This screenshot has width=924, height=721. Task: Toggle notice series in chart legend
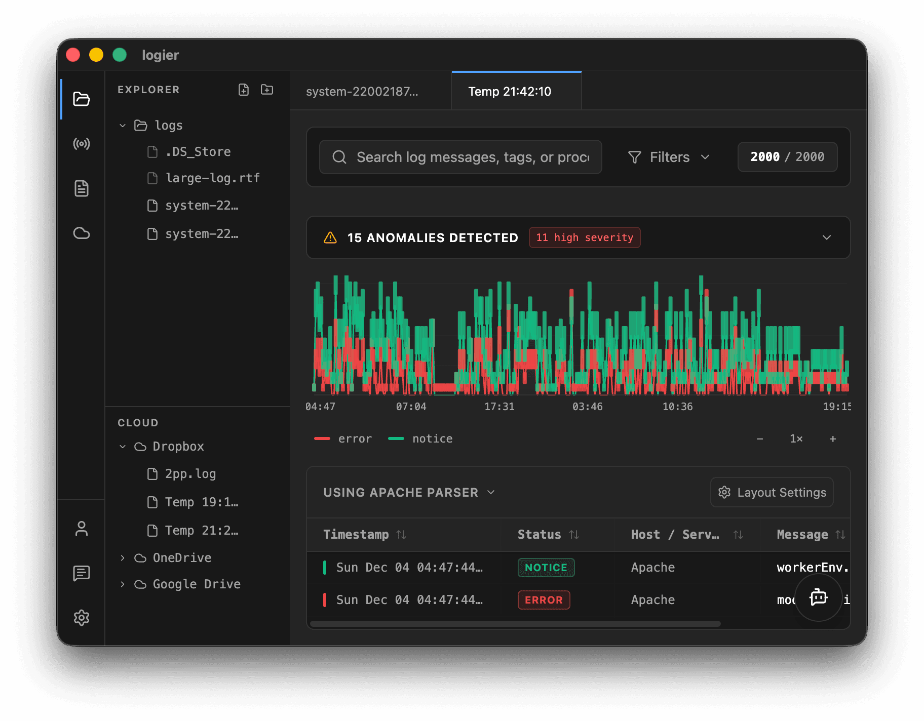(420, 439)
